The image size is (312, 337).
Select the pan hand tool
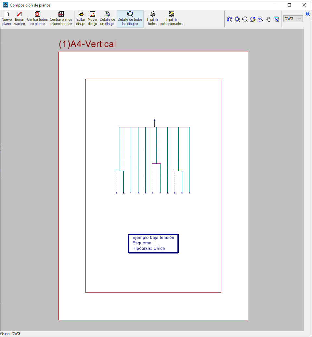268,19
